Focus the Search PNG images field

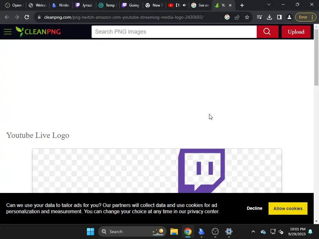coord(174,32)
